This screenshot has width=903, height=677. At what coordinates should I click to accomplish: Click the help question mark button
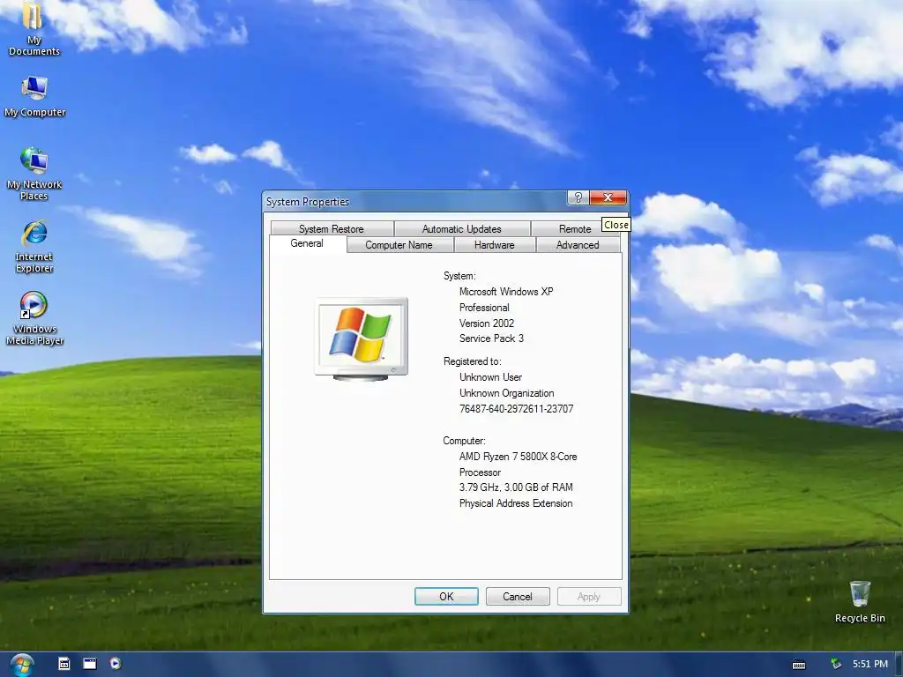click(578, 197)
